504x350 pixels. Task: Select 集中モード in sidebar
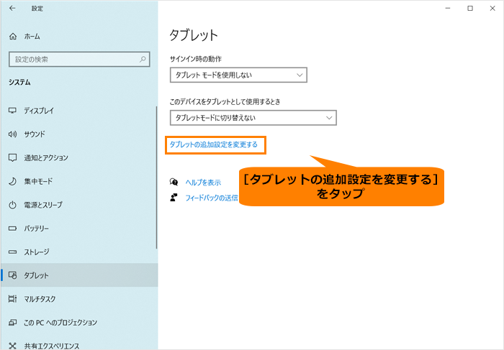point(79,181)
